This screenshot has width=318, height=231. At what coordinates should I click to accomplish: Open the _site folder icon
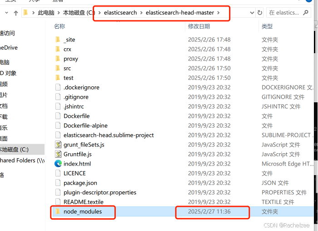click(x=58, y=40)
